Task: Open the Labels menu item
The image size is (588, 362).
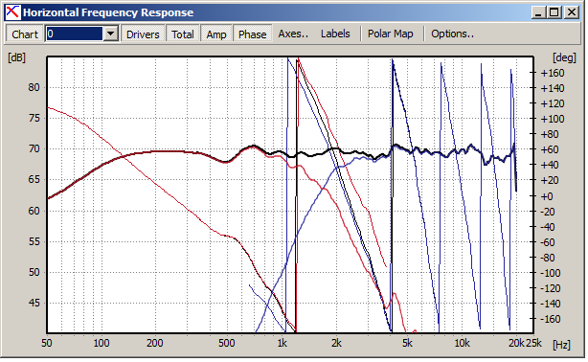Action: tap(335, 34)
